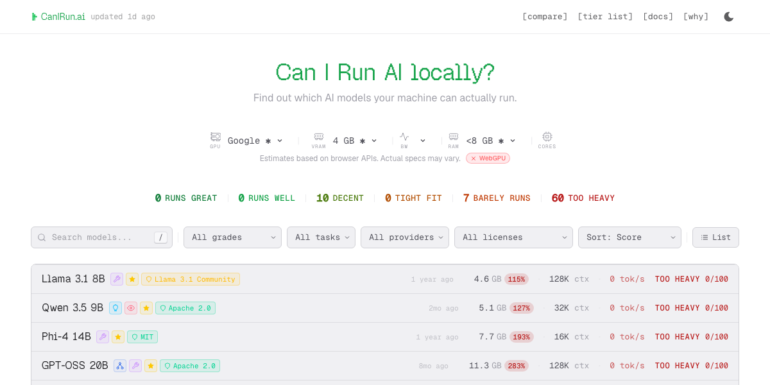
Task: Select the wrench tool-use badge on Llama 3.1 8B
Action: tap(116, 278)
